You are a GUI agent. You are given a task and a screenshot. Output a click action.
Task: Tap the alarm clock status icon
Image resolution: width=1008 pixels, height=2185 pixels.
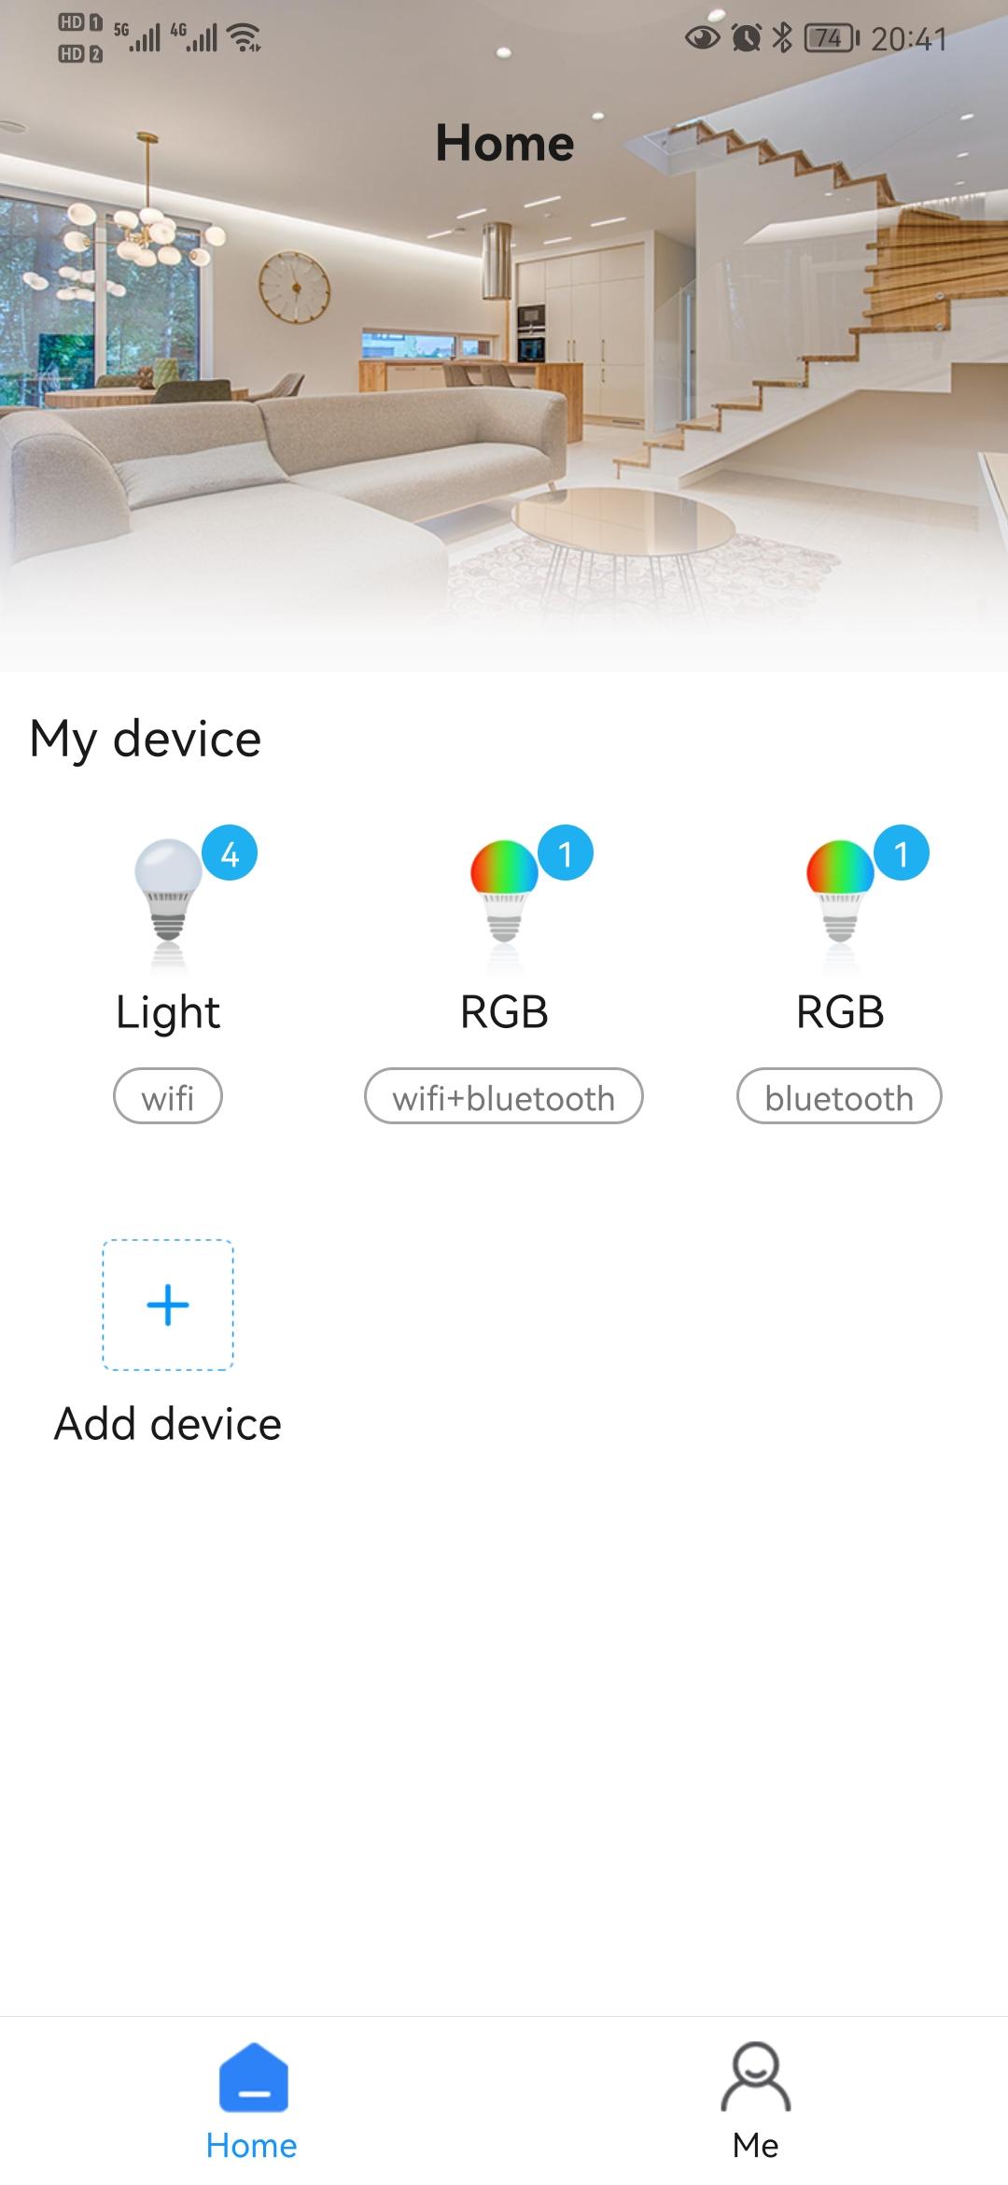pyautogui.click(x=747, y=37)
